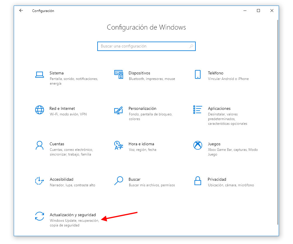
Task: Open Accesibilidad settings
Action: click(x=62, y=179)
